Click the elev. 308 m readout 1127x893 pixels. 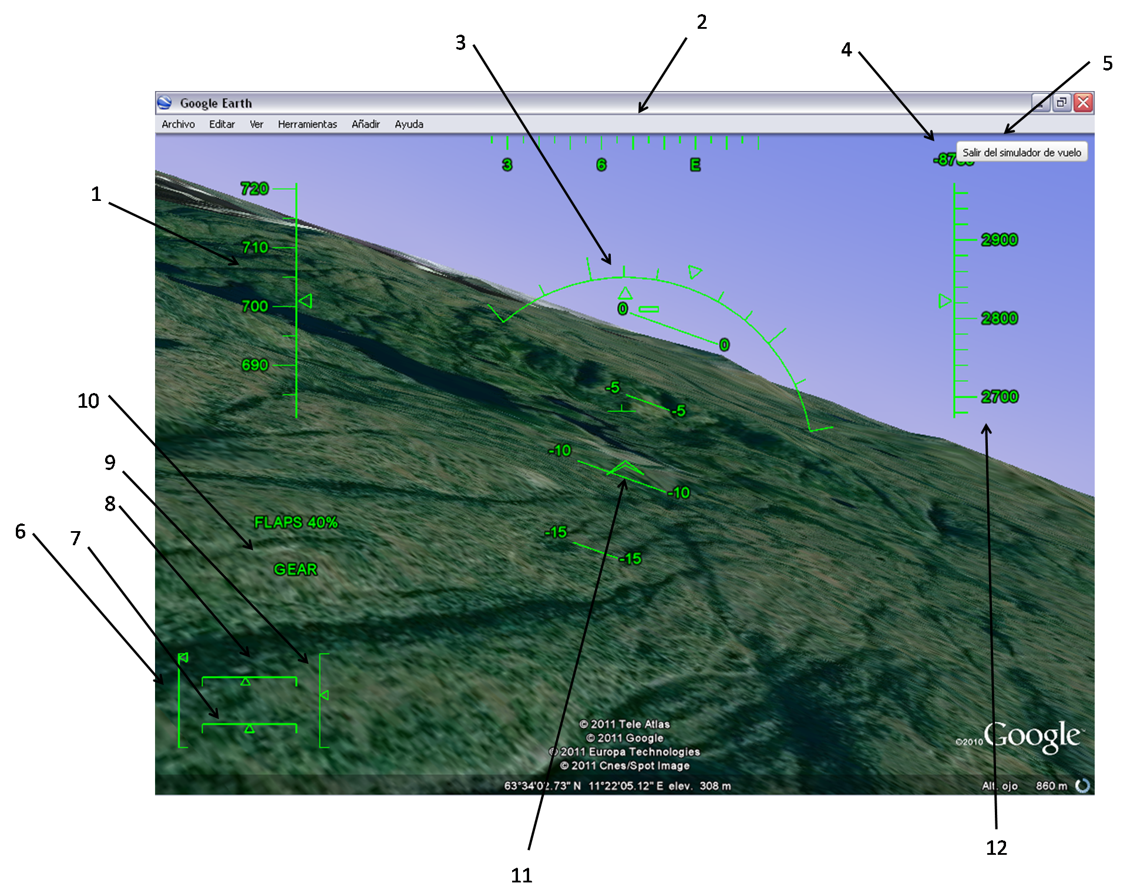coord(700,786)
